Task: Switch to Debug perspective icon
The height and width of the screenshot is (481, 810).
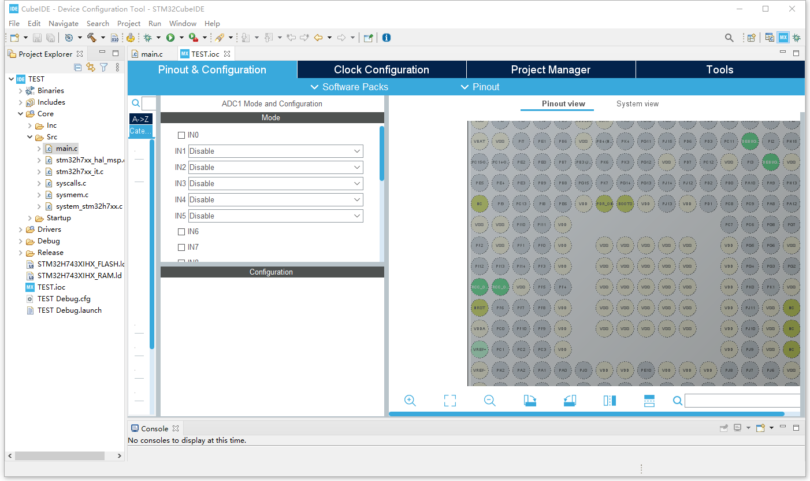Action: [797, 38]
